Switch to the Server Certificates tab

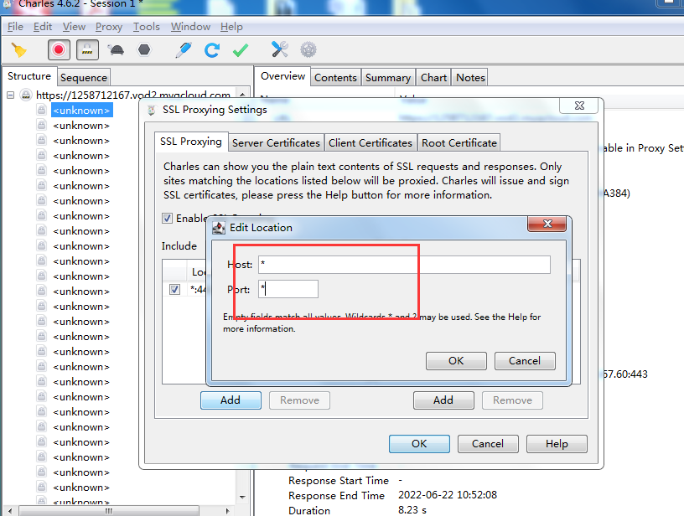click(276, 142)
